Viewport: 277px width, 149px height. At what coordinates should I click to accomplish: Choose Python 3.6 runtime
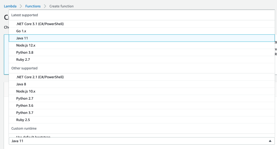click(x=25, y=106)
